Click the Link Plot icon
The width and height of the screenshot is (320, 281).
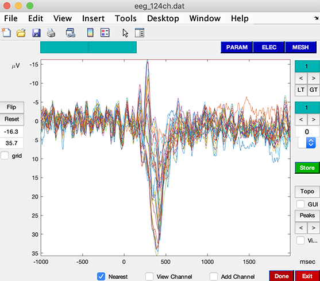71,33
